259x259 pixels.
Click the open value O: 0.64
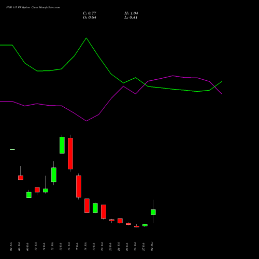(90, 18)
